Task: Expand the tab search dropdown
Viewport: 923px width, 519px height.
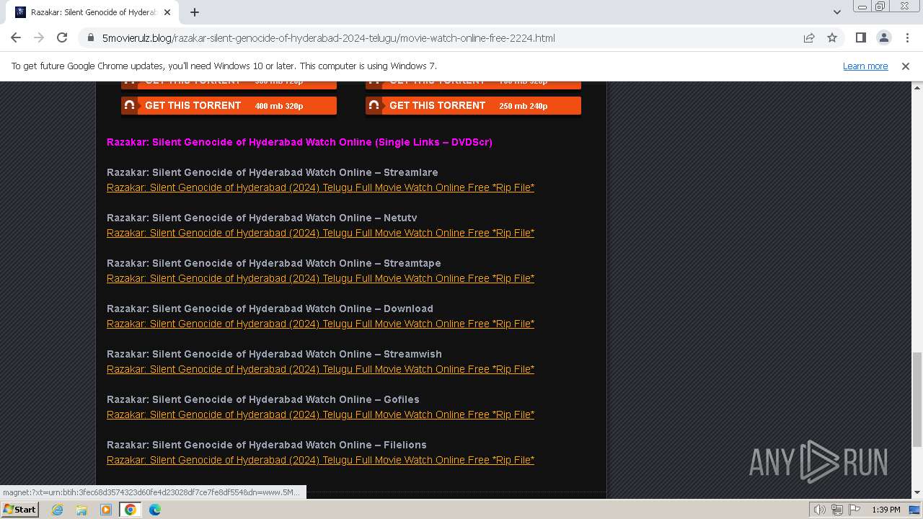Action: point(836,12)
